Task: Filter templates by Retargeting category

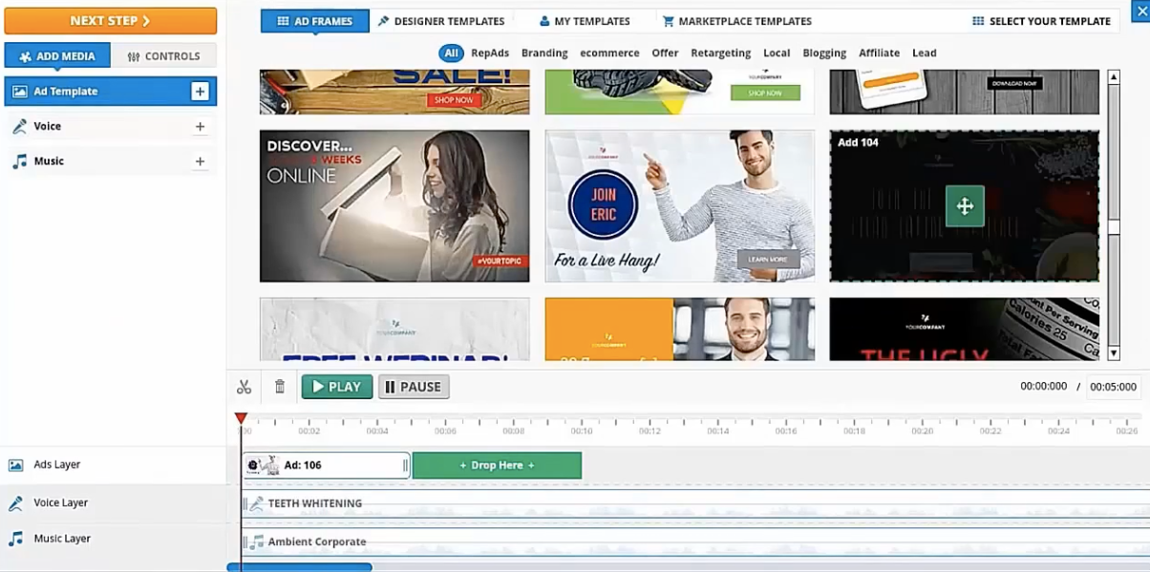Action: point(720,53)
